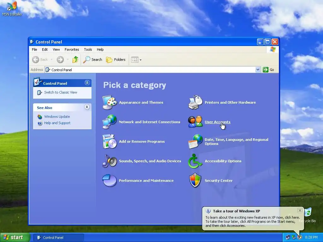Click Sounds, Speech, and Audio Devices label
This screenshot has height=242, width=323.
click(150, 161)
